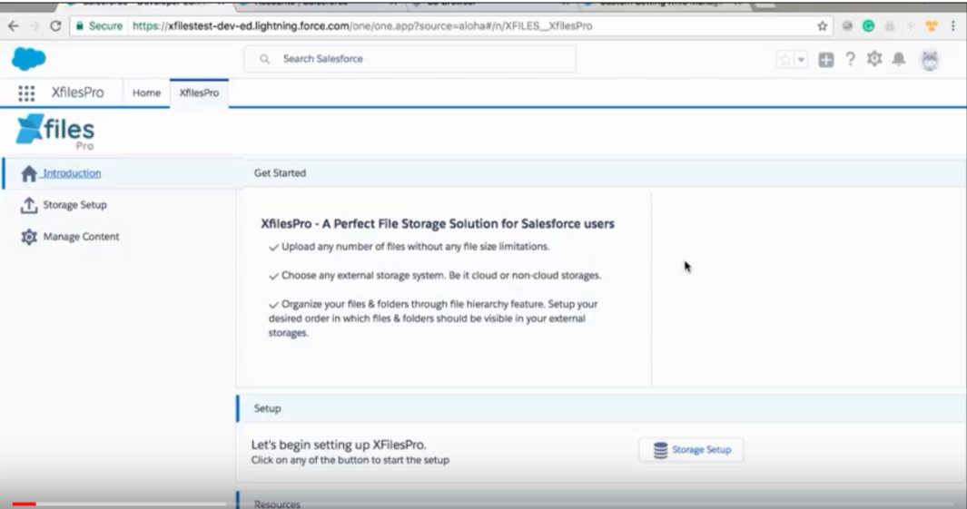The width and height of the screenshot is (967, 509).
Task: Click the Storage Setup upload icon
Action: (29, 205)
